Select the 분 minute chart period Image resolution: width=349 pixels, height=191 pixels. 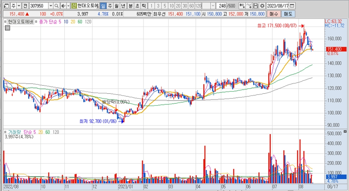[x=130, y=6]
